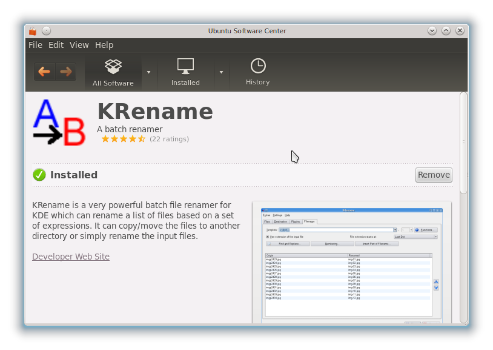
Task: Click the KRename A-to-B app icon
Action: point(59,123)
